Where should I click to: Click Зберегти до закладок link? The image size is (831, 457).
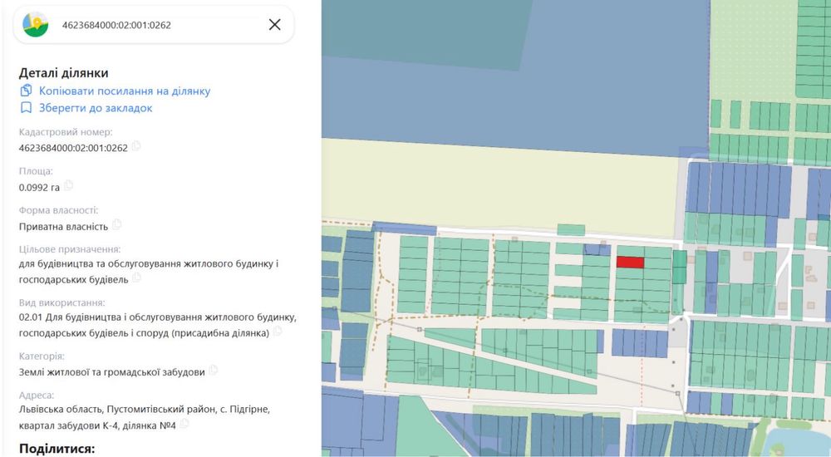96,108
